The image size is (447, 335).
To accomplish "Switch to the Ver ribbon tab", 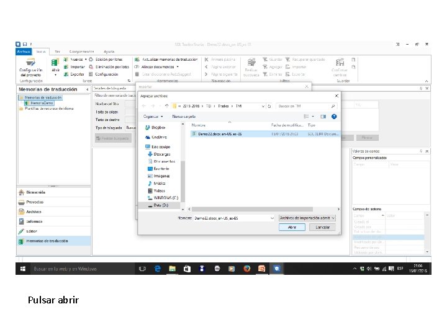I will [57, 51].
